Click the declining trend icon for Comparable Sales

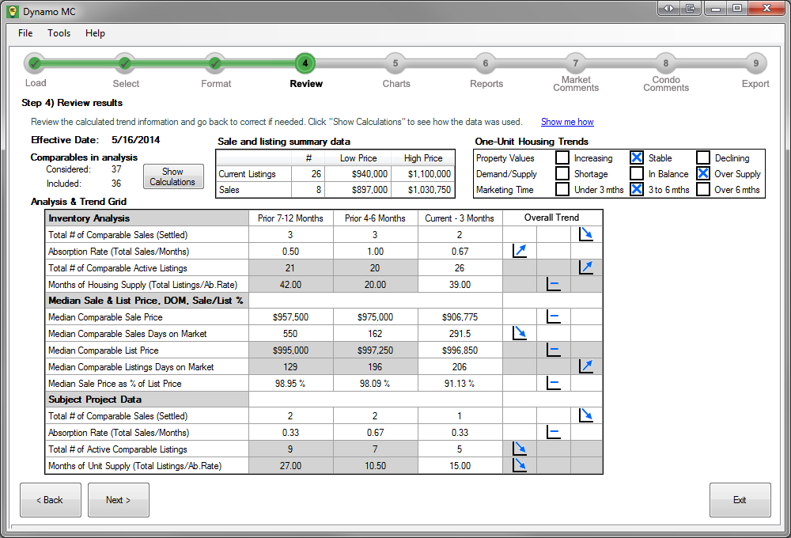586,234
